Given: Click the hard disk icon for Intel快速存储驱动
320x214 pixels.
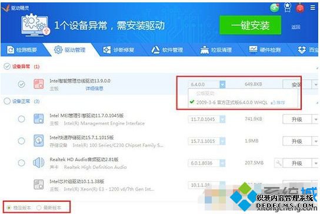Looking at the screenshot, I should click(x=39, y=141).
